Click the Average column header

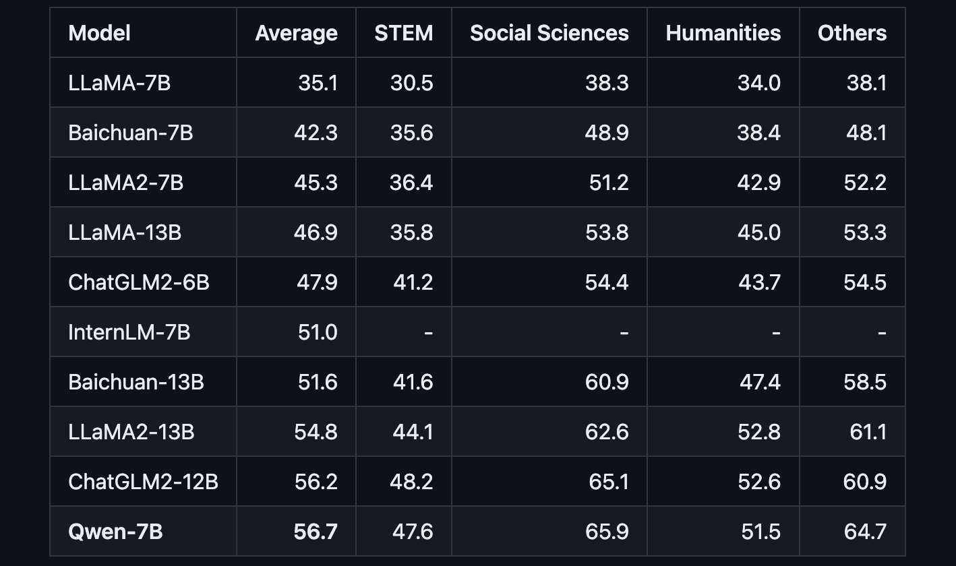click(296, 33)
